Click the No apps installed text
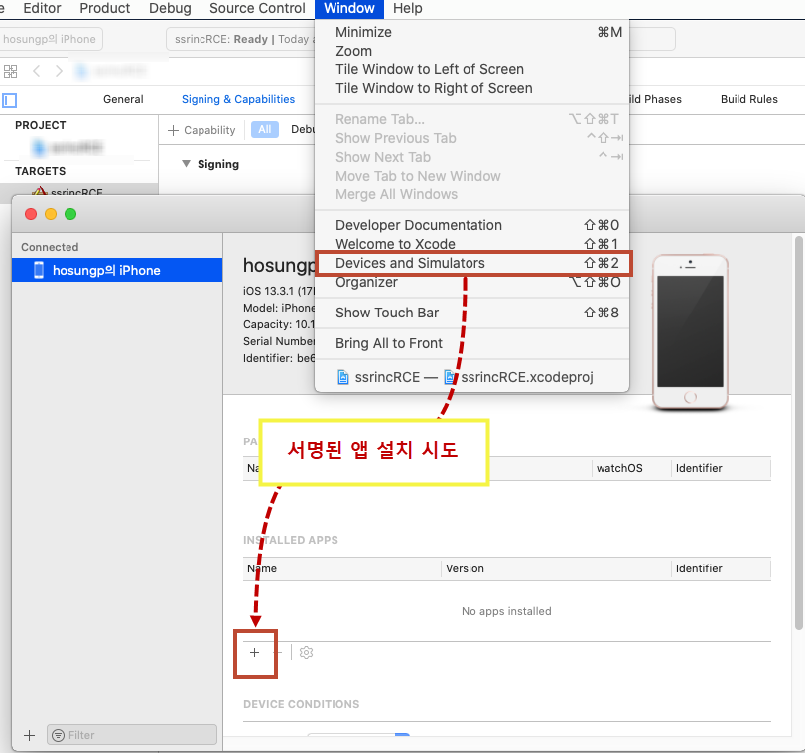 click(506, 611)
